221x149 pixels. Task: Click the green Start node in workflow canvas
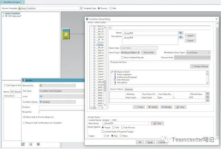point(66,34)
